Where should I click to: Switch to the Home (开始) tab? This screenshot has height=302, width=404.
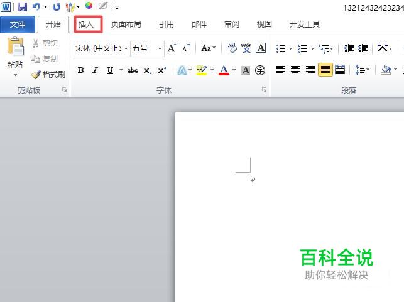[x=53, y=24]
